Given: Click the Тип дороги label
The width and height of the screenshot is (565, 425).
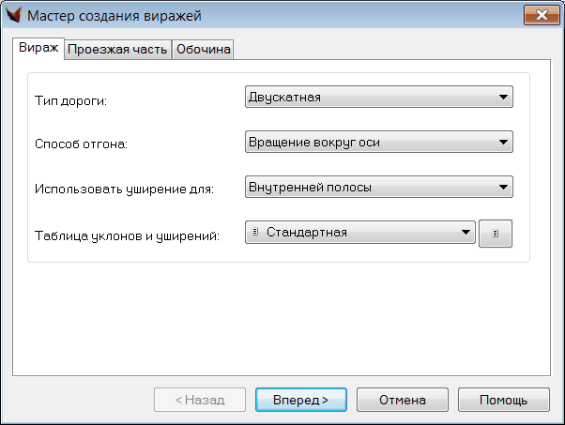Looking at the screenshot, I should [71, 99].
